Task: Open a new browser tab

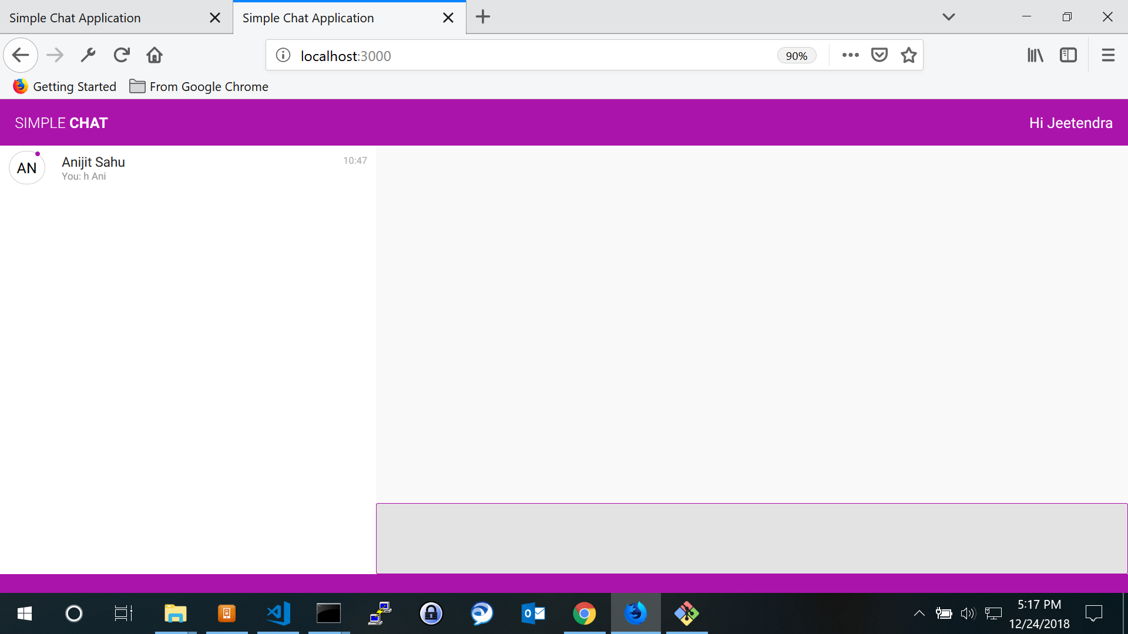Action: click(x=483, y=17)
